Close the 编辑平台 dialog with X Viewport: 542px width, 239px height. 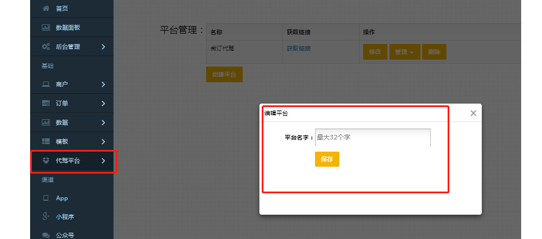pos(473,113)
